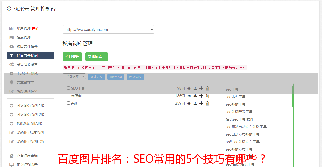322x167 pixels.
Task: Add keywords to the 伪原创 library plus icon
Action: 201,96
